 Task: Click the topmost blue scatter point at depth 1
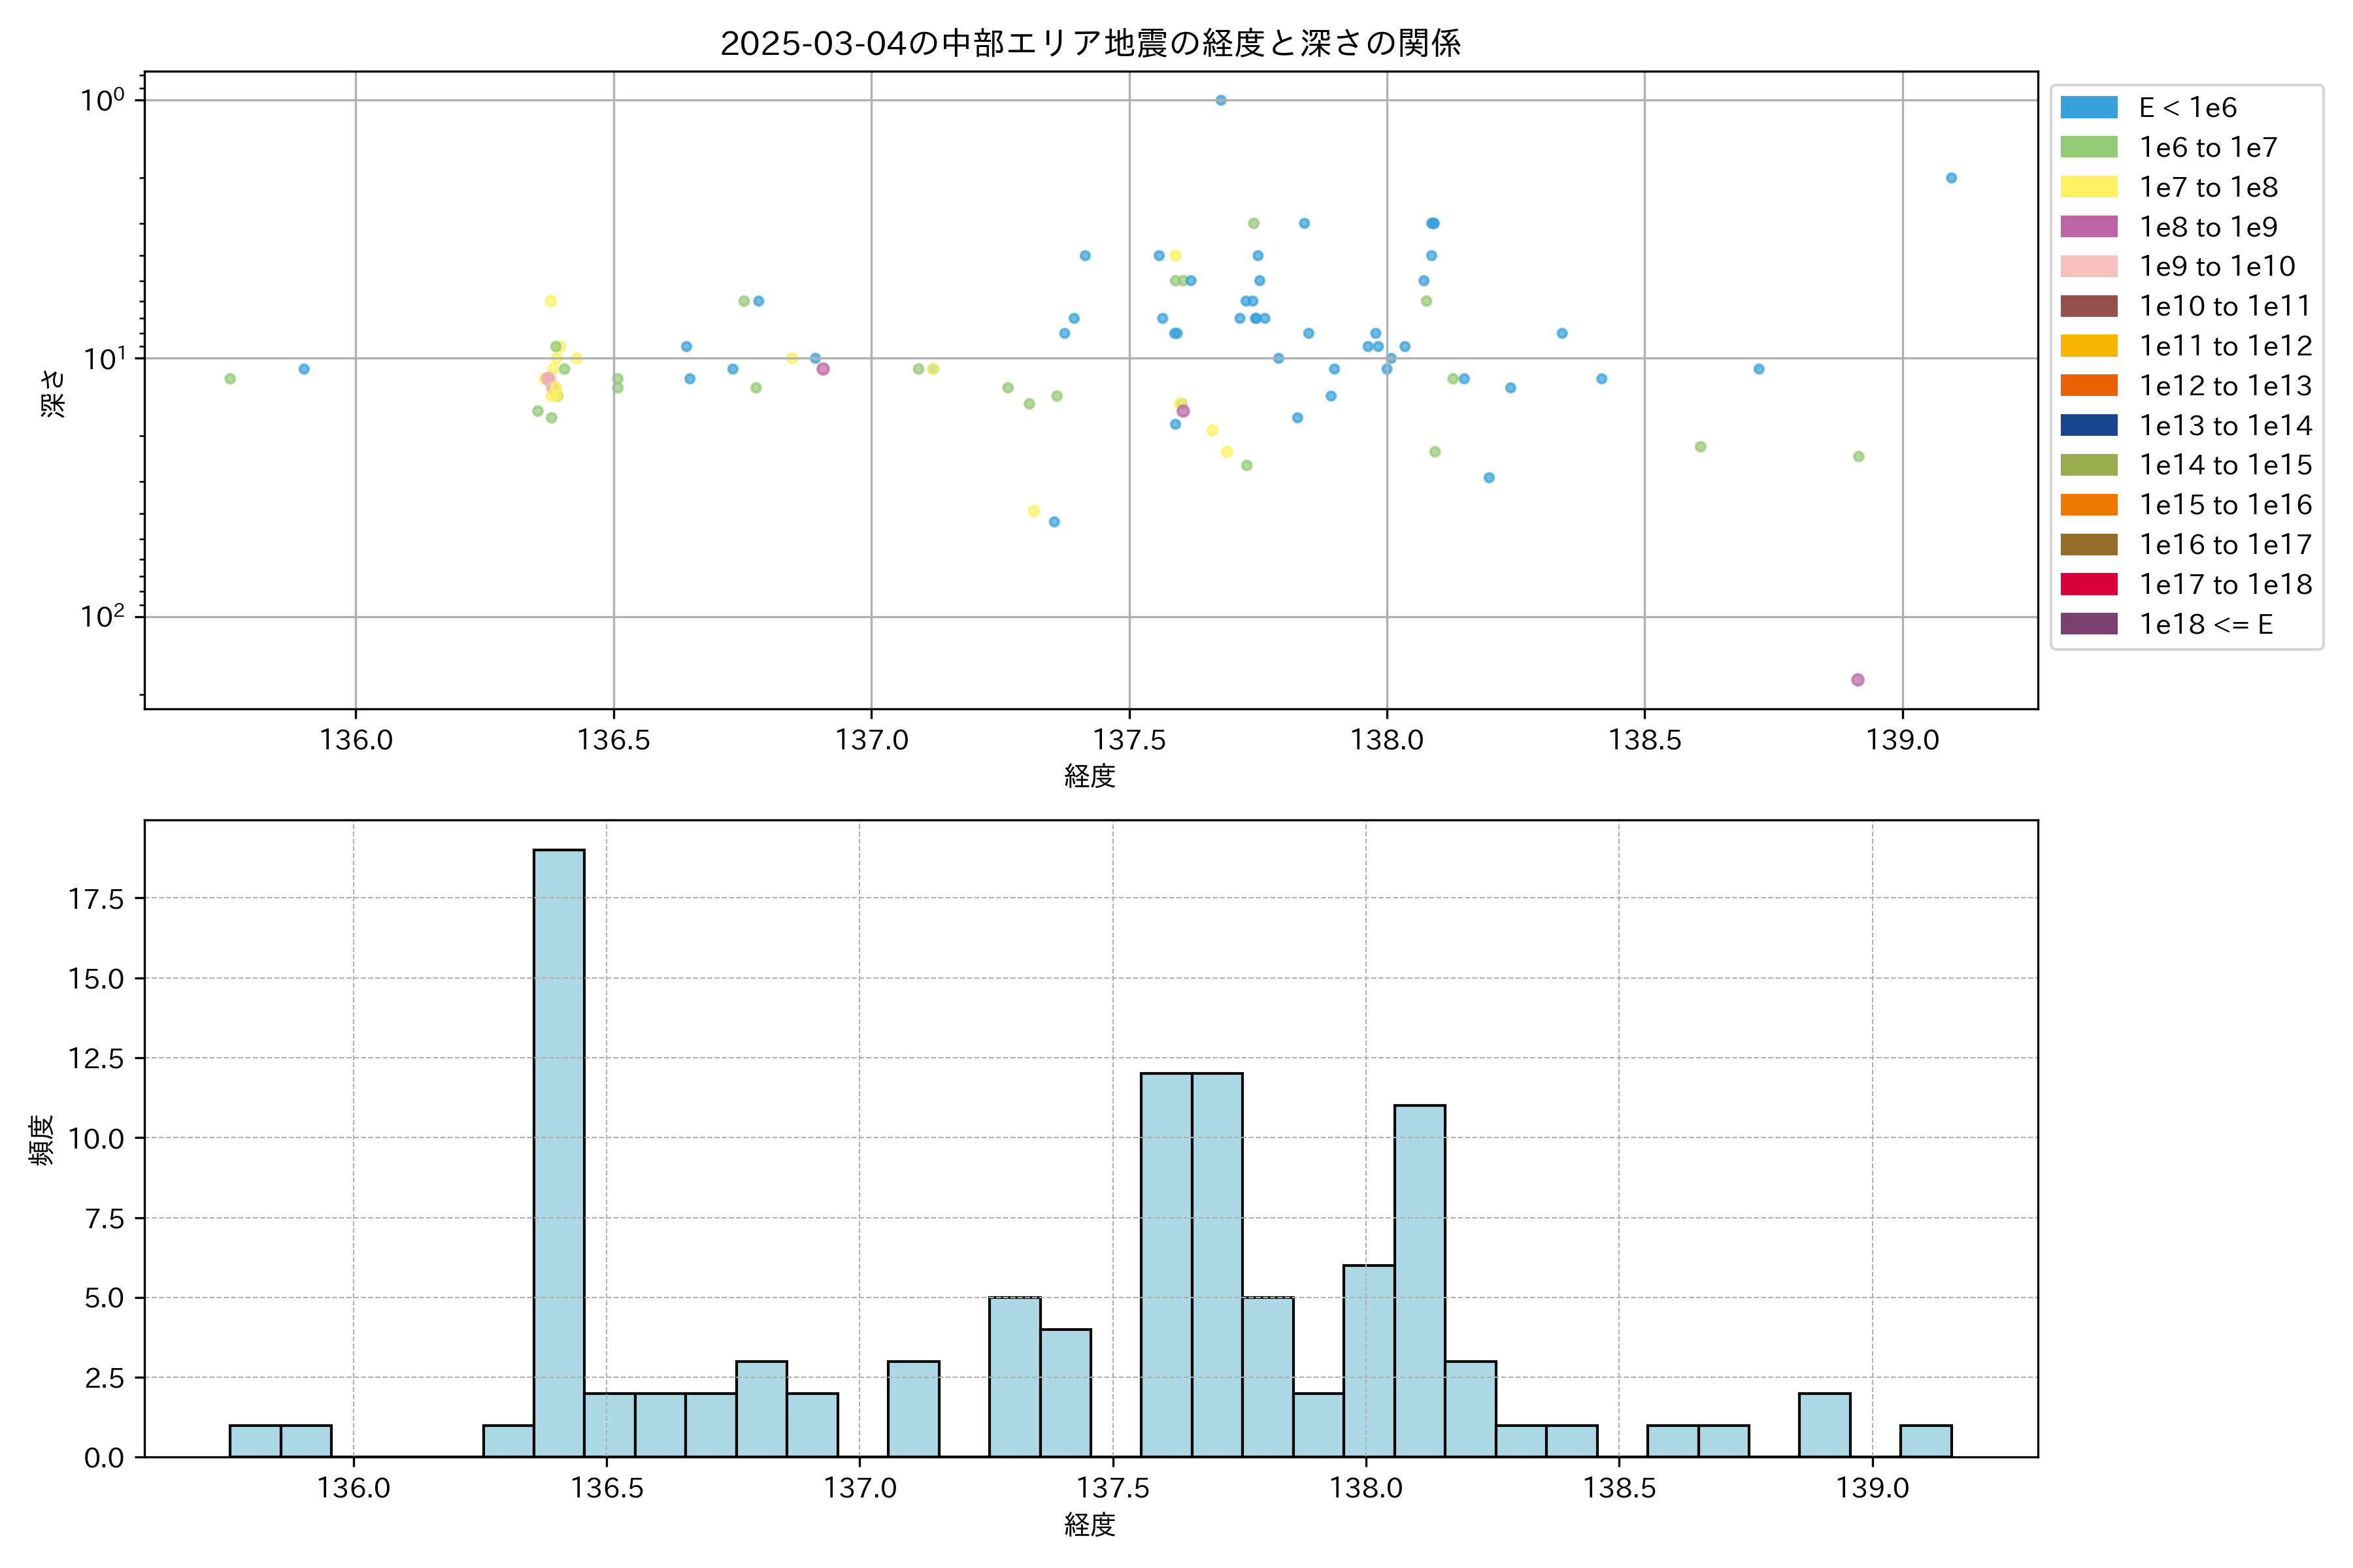[1220, 100]
